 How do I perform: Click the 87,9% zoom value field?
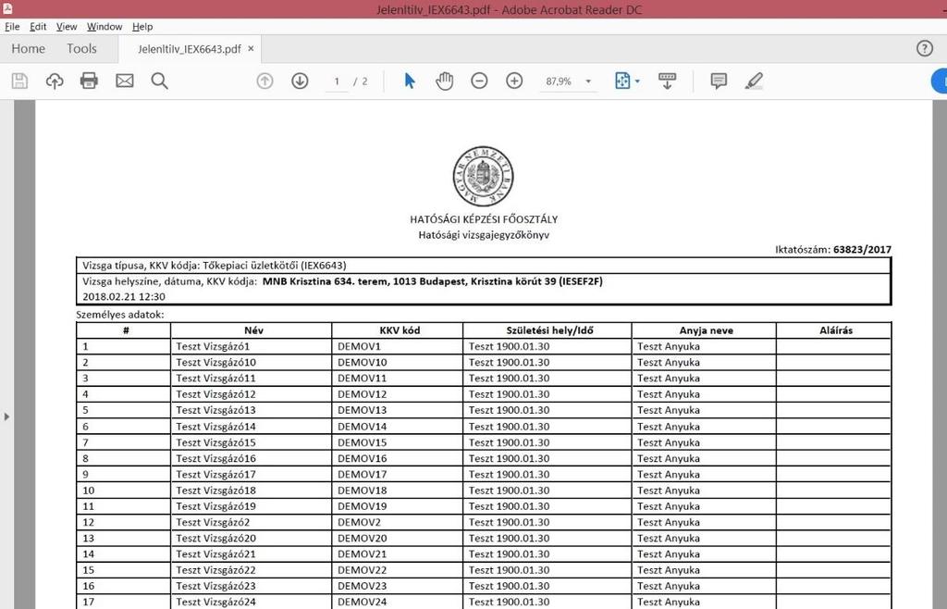(559, 81)
